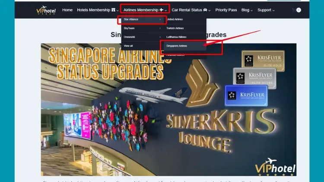
Task: Expand chevron next to Support
Action: click(273, 10)
